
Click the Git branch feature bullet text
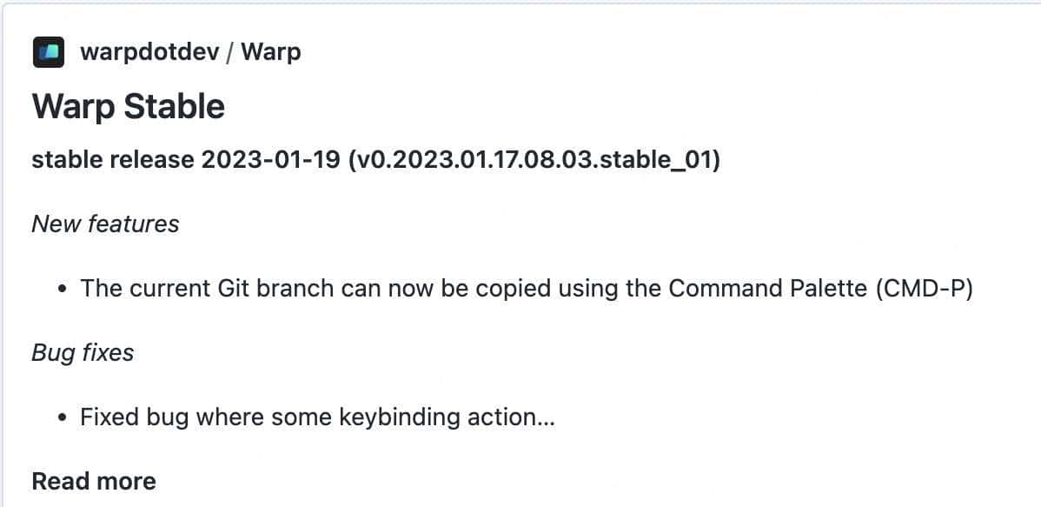tap(348, 288)
